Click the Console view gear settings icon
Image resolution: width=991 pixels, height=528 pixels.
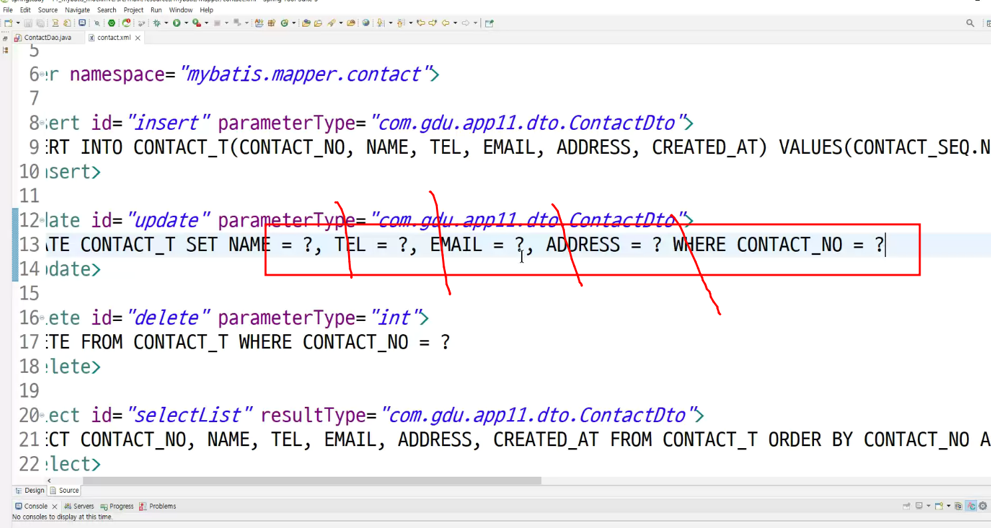(982, 506)
